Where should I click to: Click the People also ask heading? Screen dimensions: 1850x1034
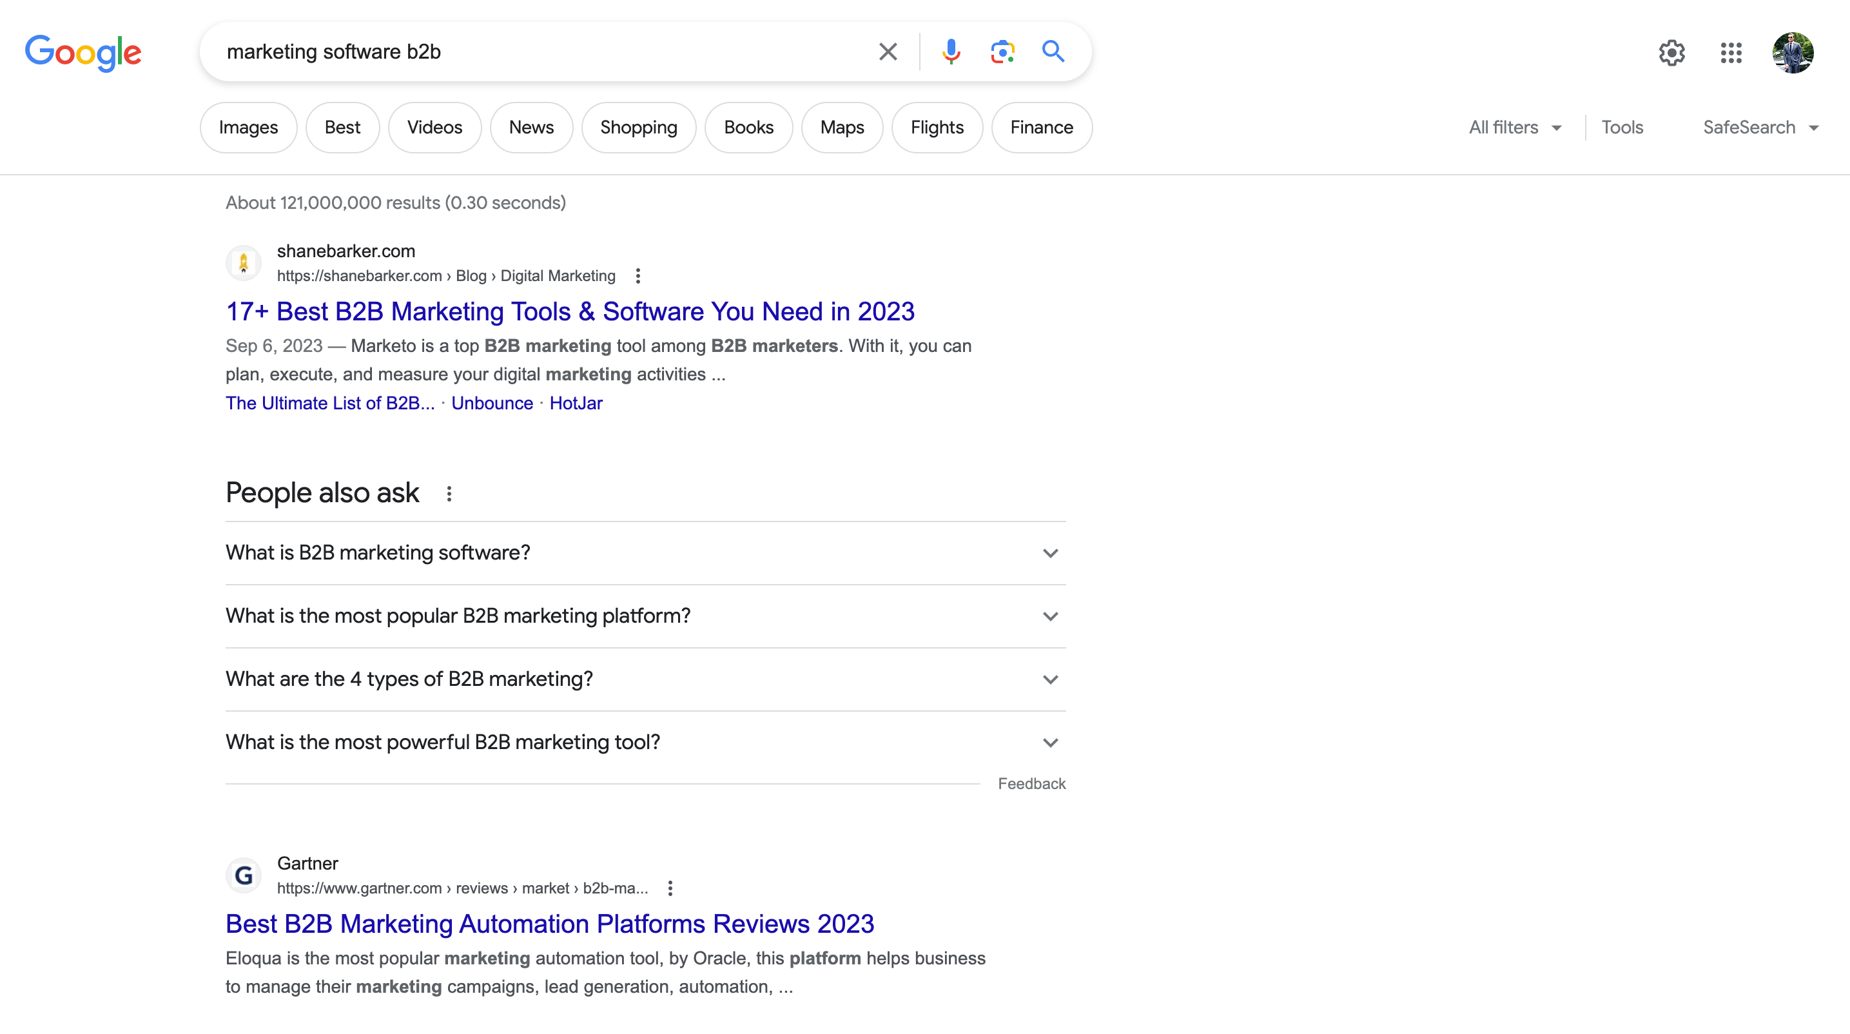click(x=322, y=493)
